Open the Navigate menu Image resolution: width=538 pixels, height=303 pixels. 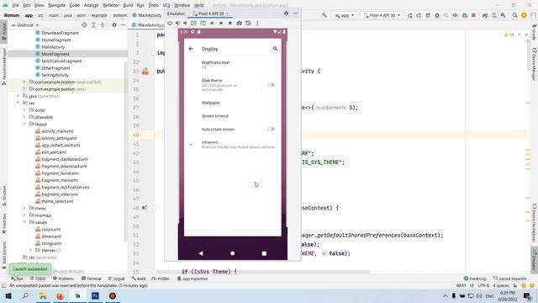tap(56, 5)
